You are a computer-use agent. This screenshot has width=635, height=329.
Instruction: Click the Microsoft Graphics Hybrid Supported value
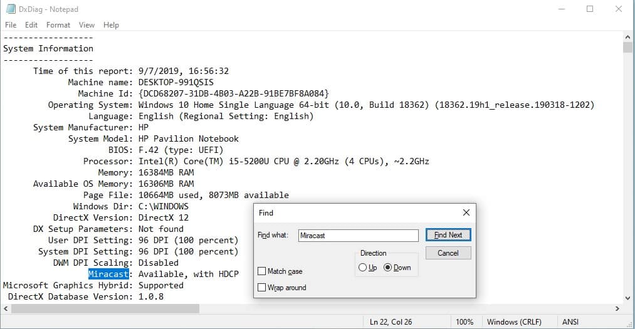pyautogui.click(x=160, y=285)
